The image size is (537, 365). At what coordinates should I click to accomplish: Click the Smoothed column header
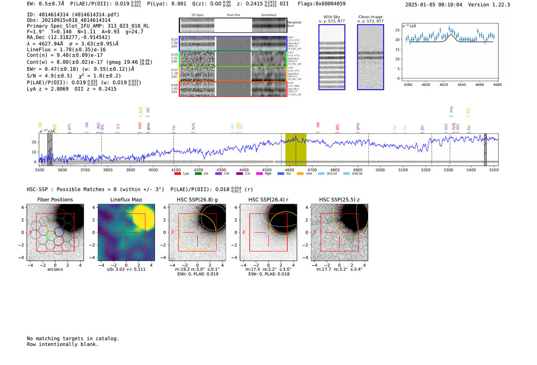[x=269, y=15]
